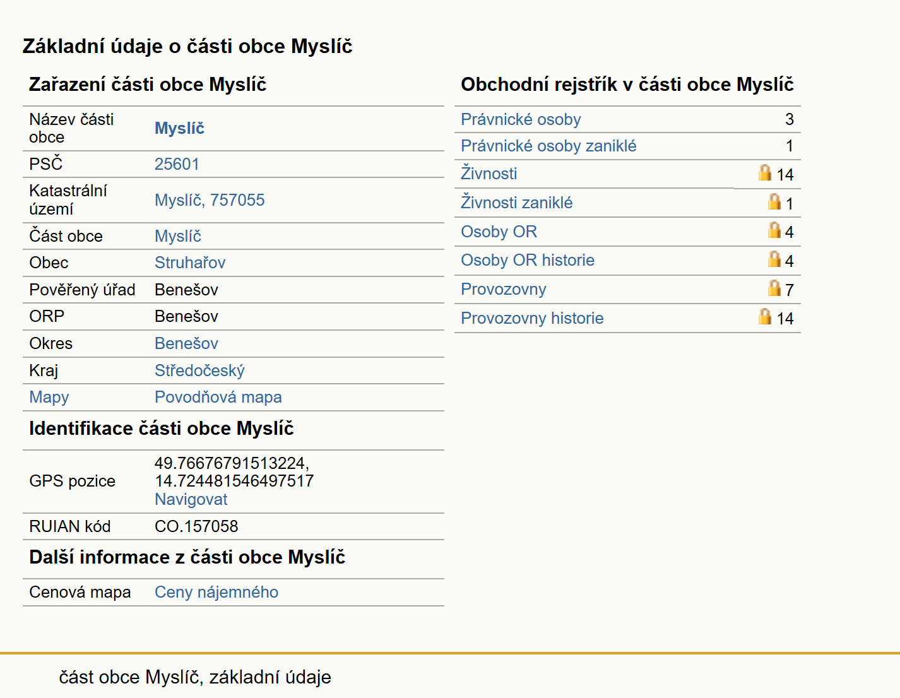
Task: Open the Ceny nájemného link
Action: [x=216, y=592]
